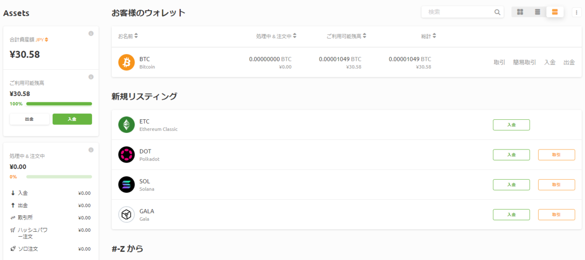585x260 pixels.
Task: Click the Polkadot coin icon
Action: (x=126, y=155)
